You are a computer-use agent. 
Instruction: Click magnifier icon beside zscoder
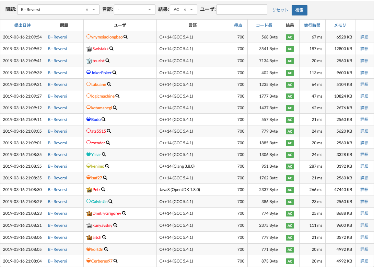pos(108,143)
